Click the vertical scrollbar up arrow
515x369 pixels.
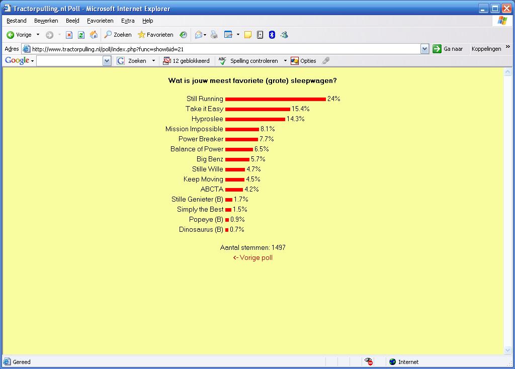coord(508,72)
